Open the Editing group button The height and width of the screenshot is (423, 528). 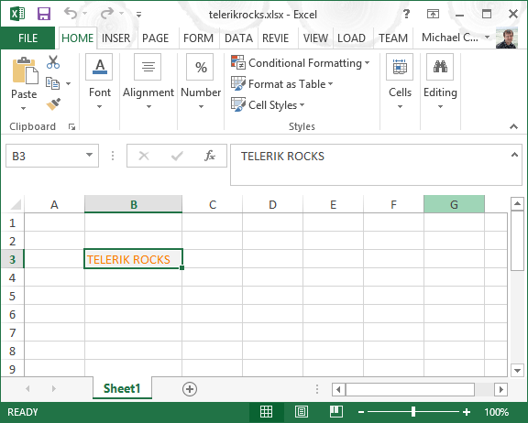[440, 81]
